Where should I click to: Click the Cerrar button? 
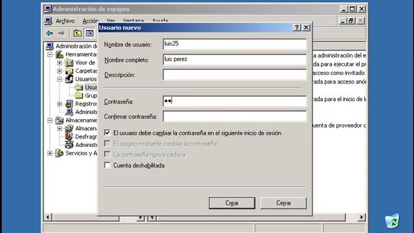tap(283, 203)
